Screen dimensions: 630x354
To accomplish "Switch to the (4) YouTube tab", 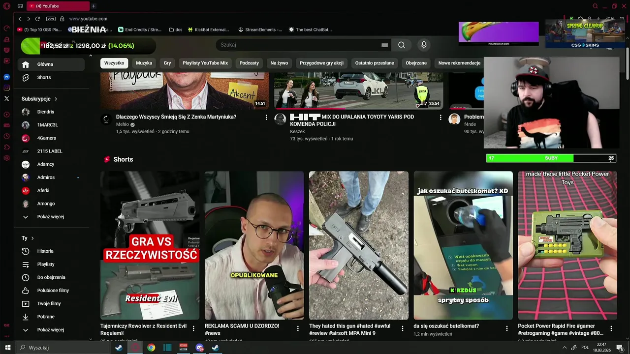I will 58,6.
